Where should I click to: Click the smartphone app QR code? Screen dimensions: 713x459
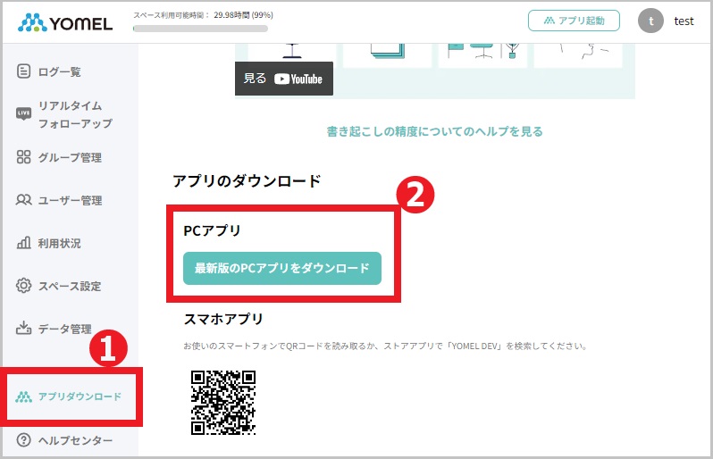222,403
